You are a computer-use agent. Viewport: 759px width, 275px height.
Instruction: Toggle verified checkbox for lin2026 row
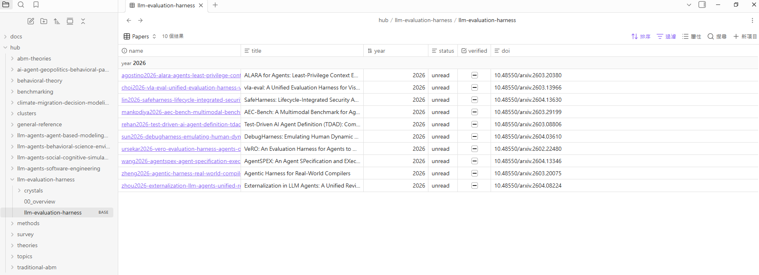[475, 100]
